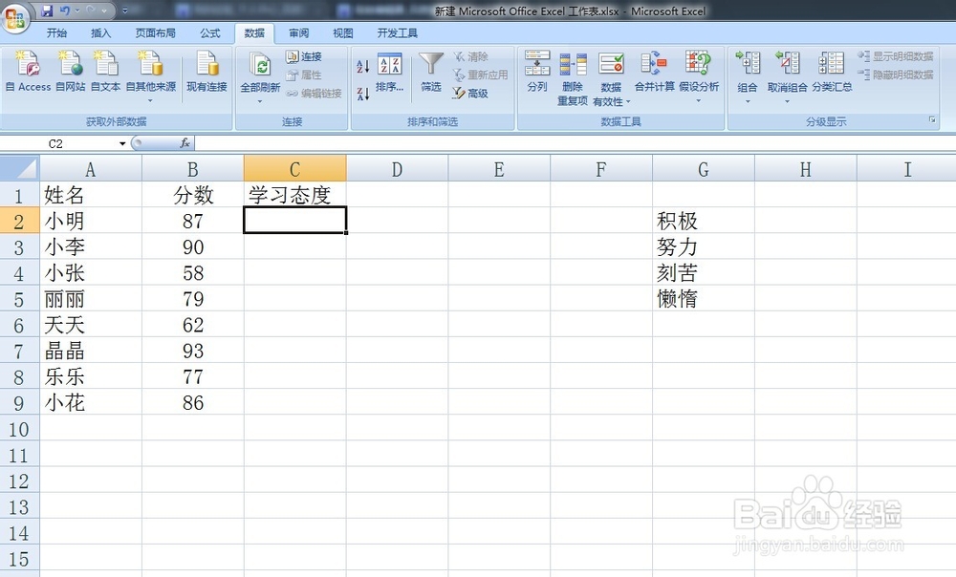Viewport: 956px width, 577px height.
Task: Select cell G2 containing 积极
Action: [703, 220]
